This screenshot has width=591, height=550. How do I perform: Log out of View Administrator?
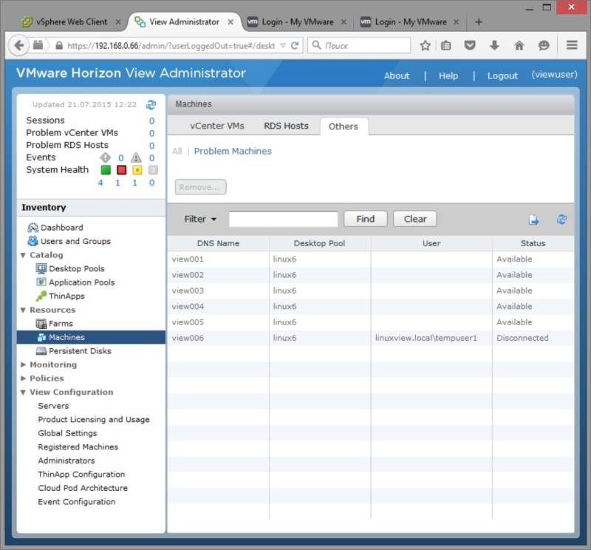coord(502,76)
